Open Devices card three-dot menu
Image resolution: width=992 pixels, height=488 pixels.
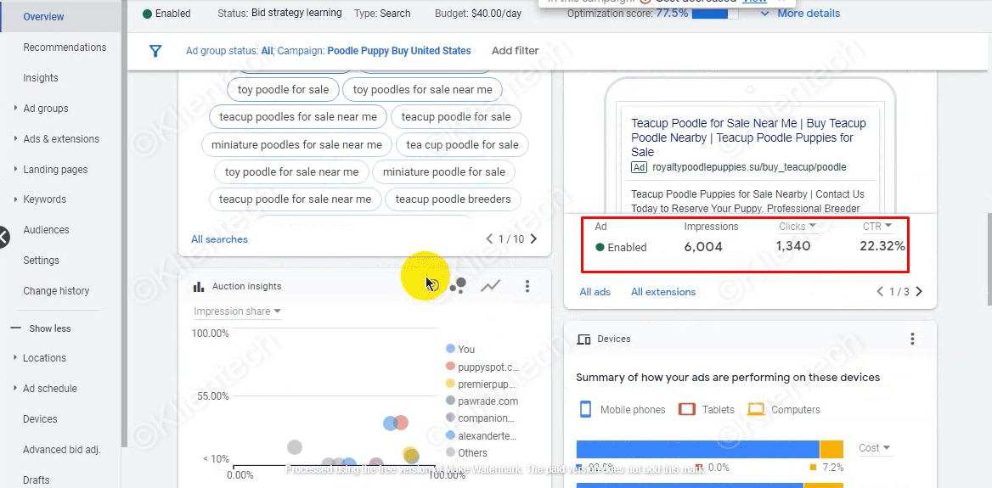pyautogui.click(x=913, y=339)
